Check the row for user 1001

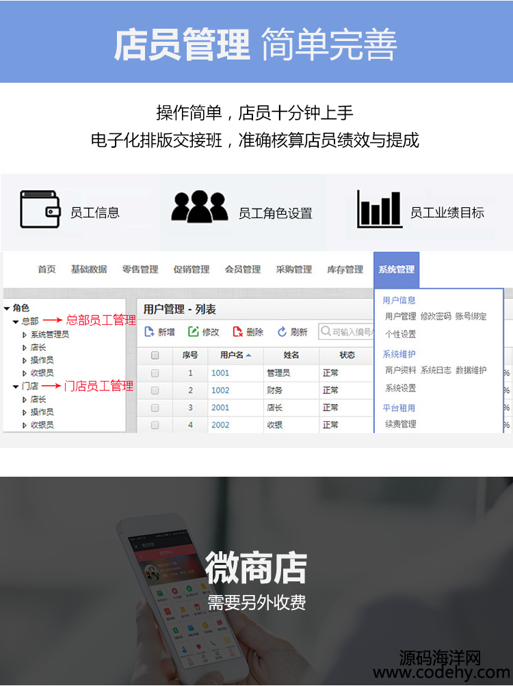[x=155, y=373]
